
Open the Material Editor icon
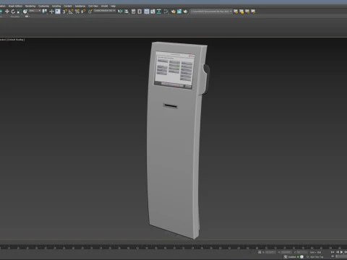click(x=166, y=12)
